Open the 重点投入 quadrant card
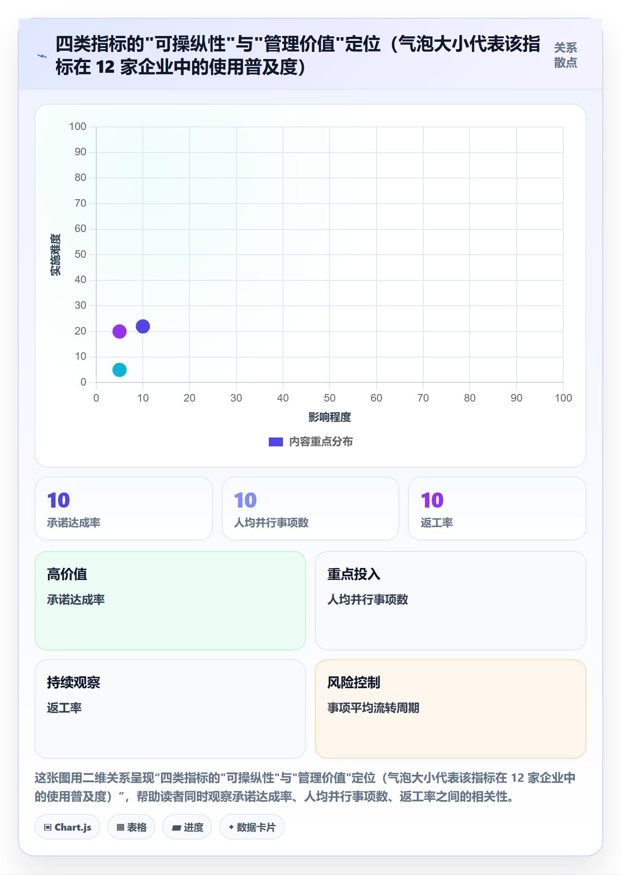The width and height of the screenshot is (621, 875). (x=450, y=601)
